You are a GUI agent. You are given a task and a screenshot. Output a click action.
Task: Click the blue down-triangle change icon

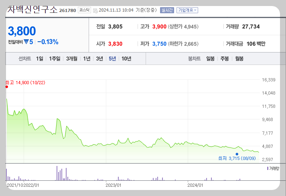click(26, 42)
